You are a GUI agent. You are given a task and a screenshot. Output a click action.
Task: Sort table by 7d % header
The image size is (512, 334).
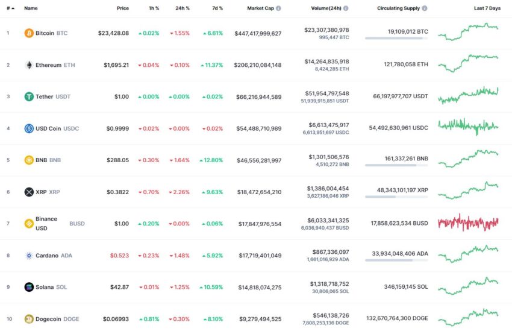tap(217, 8)
